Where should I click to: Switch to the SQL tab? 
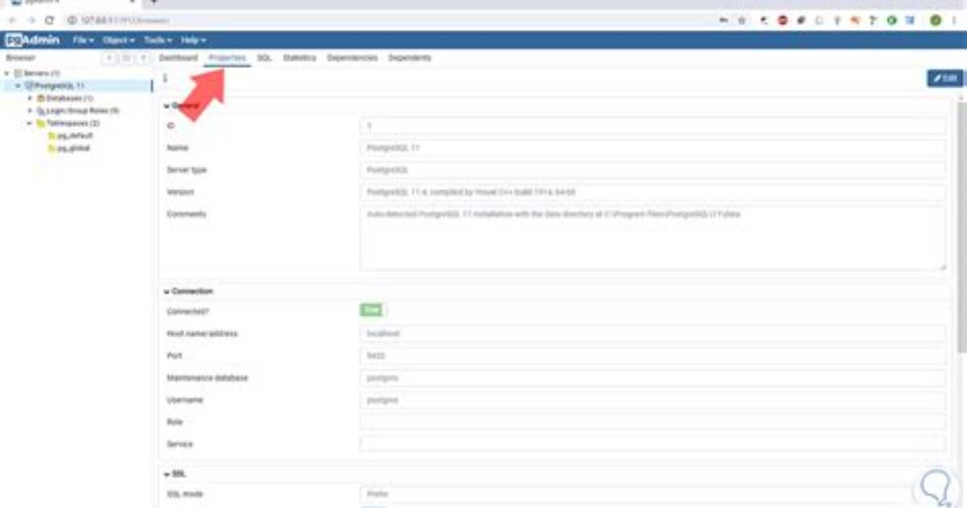[264, 58]
